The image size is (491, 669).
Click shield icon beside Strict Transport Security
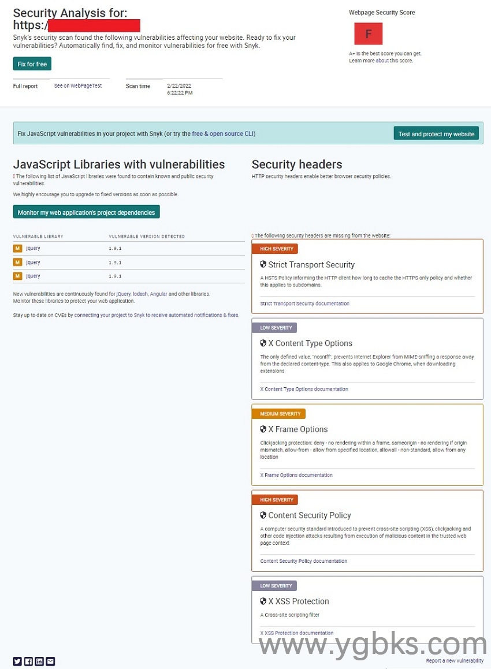pyautogui.click(x=263, y=264)
